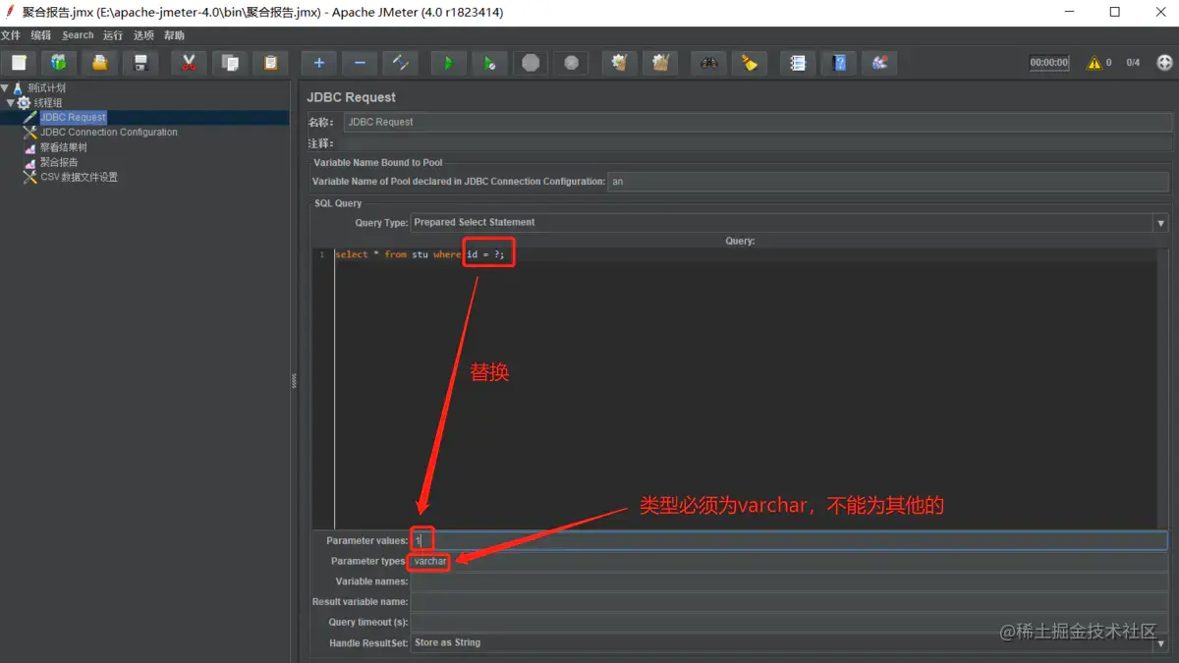Click the pool variable name field
Screen dimensions: 1179x663
[887, 182]
